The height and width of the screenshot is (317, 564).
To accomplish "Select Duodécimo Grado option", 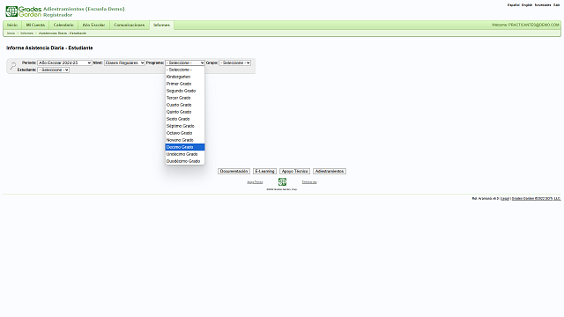I will (x=185, y=161).
